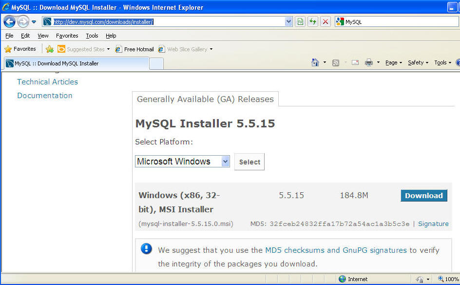Stop loading with the red X icon
This screenshot has height=285, width=460.
click(x=326, y=22)
